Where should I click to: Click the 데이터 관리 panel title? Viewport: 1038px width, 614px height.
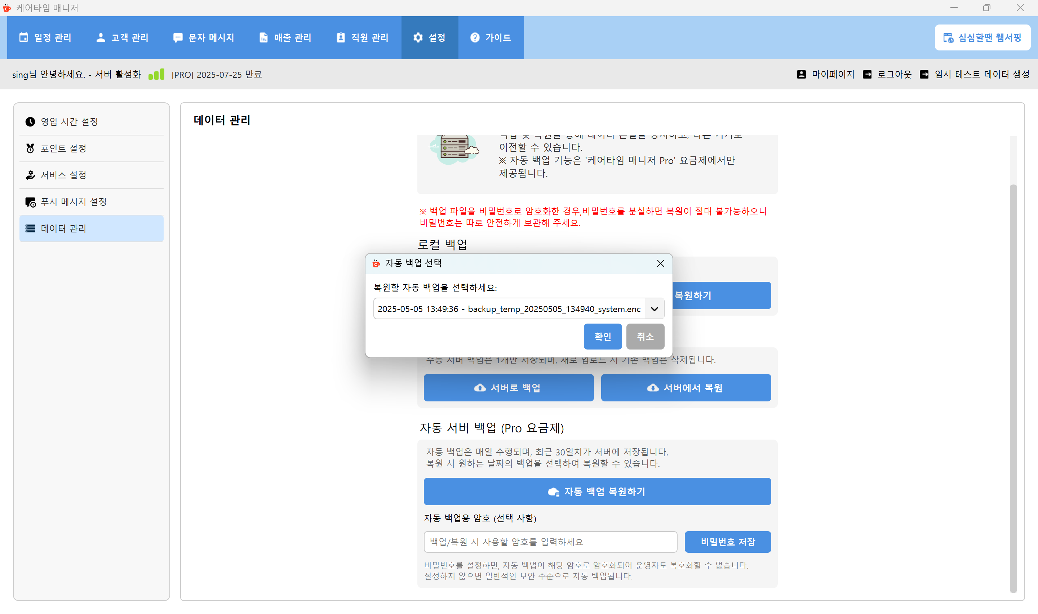click(x=222, y=120)
